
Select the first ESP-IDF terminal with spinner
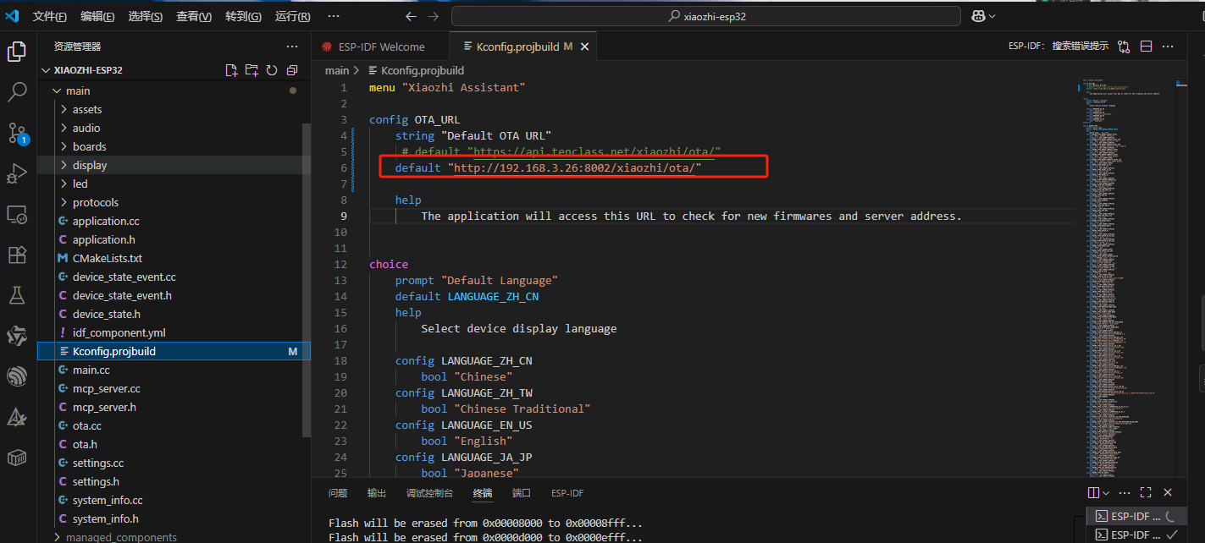click(1135, 516)
